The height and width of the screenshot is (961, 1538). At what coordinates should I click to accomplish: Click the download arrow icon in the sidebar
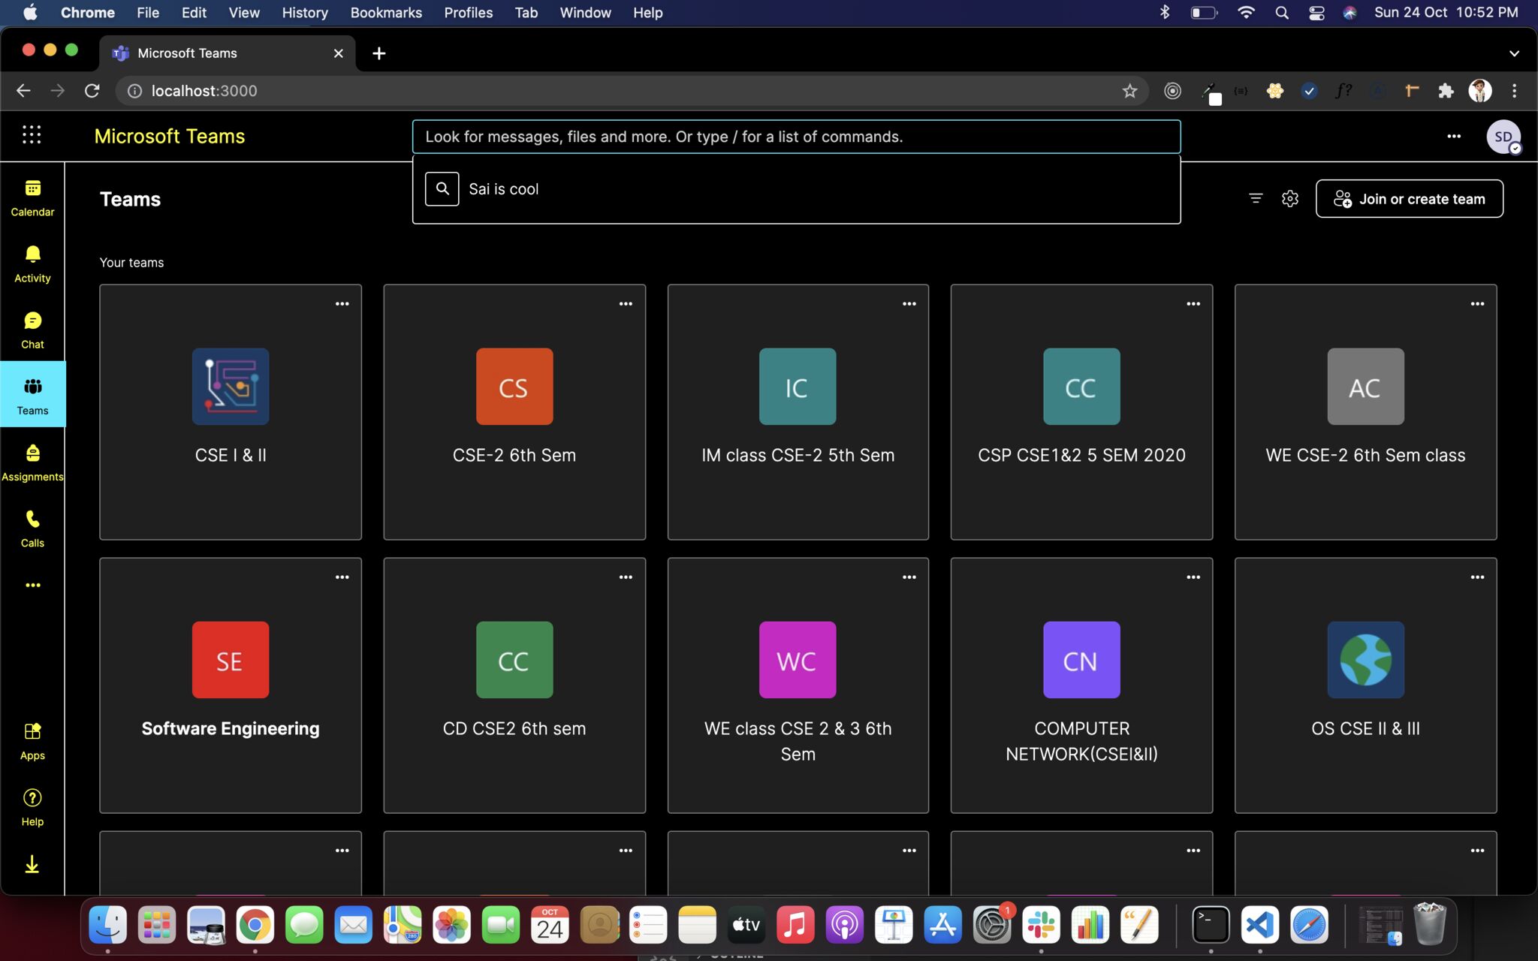click(32, 864)
